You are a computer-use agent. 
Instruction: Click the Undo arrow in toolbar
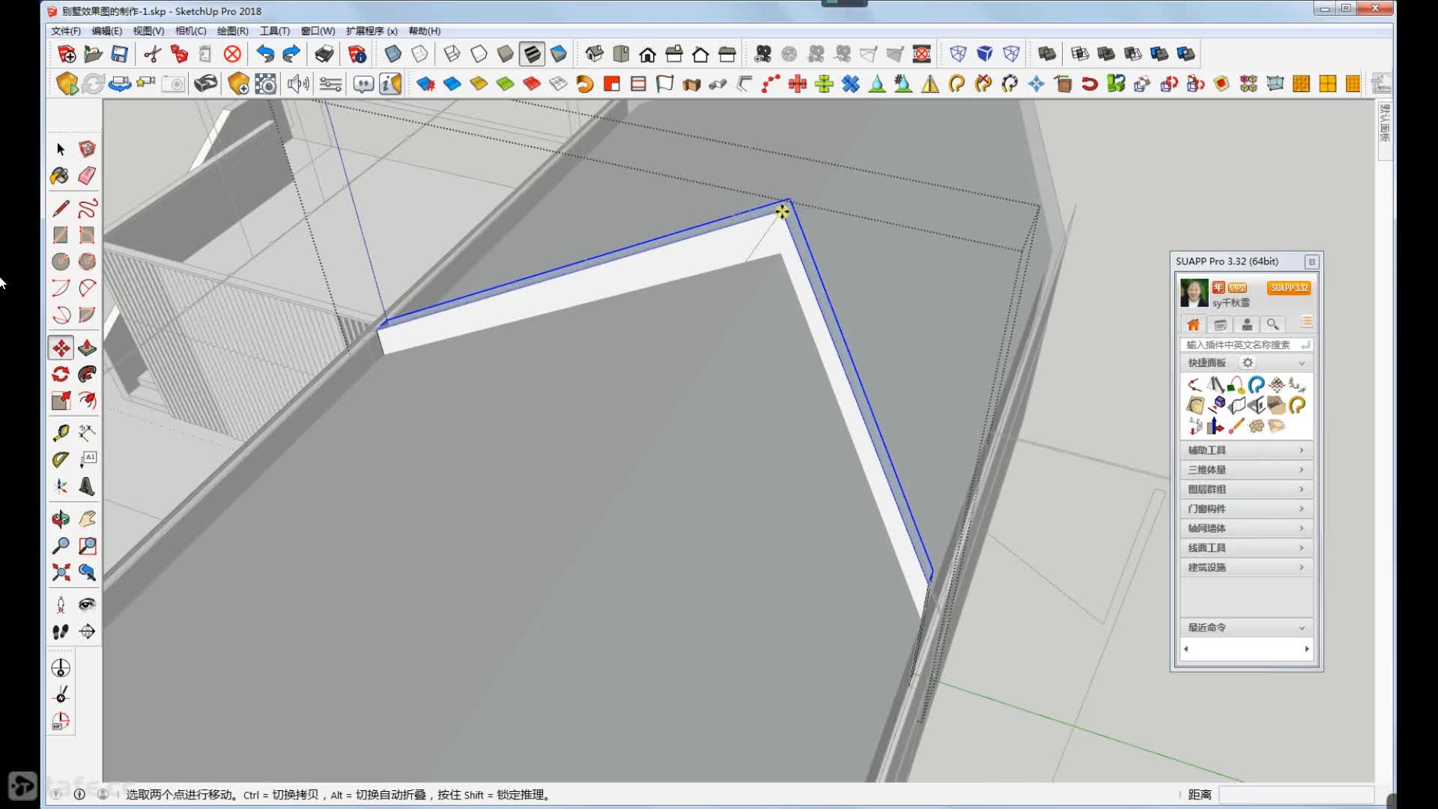[x=265, y=54]
